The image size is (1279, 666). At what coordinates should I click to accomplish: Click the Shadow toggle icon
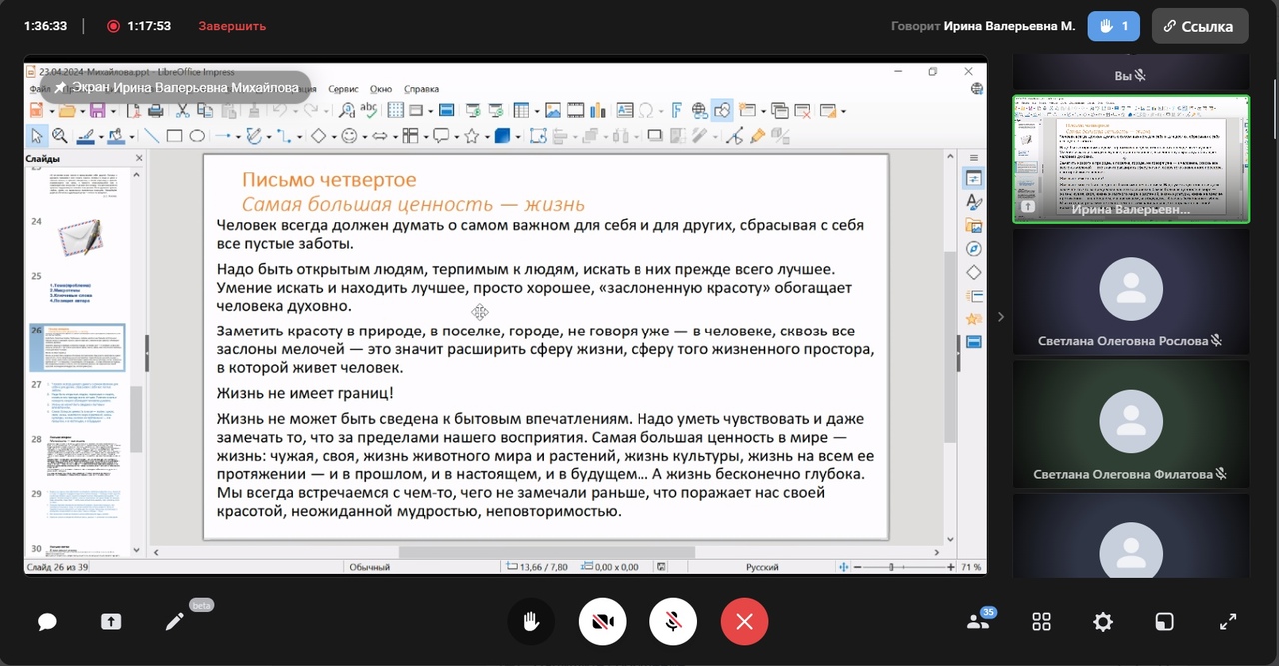tap(655, 136)
